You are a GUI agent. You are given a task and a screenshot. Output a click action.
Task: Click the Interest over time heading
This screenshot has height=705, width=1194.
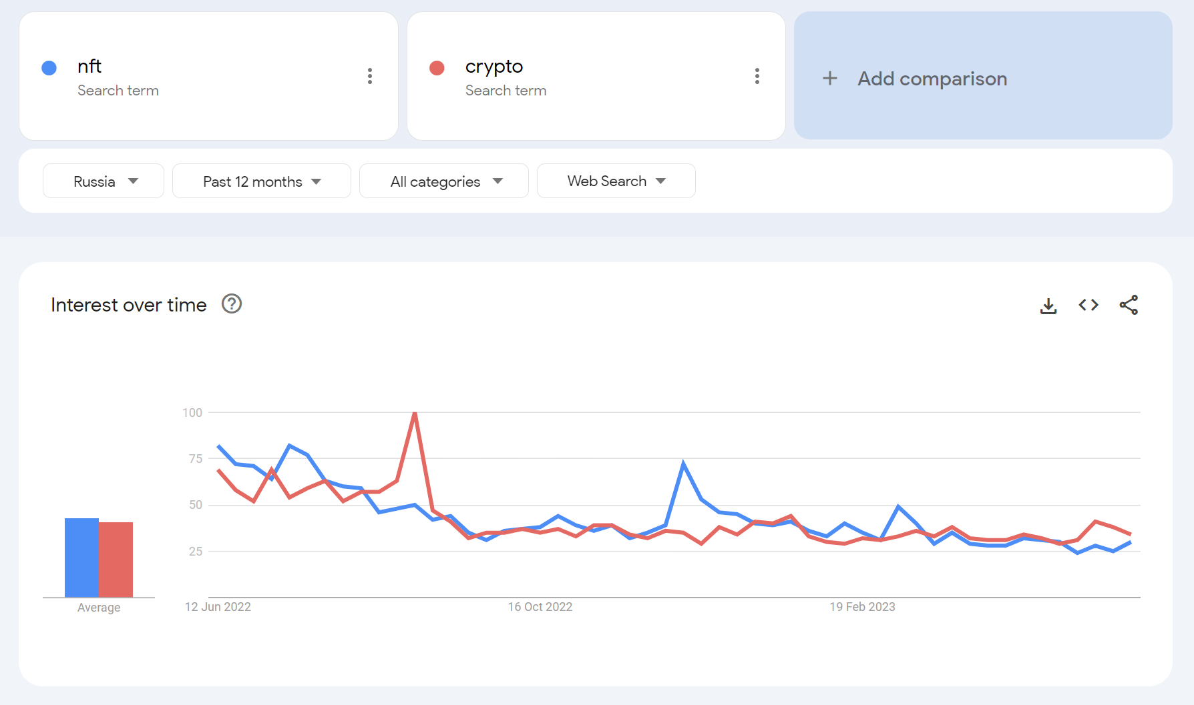coord(129,305)
